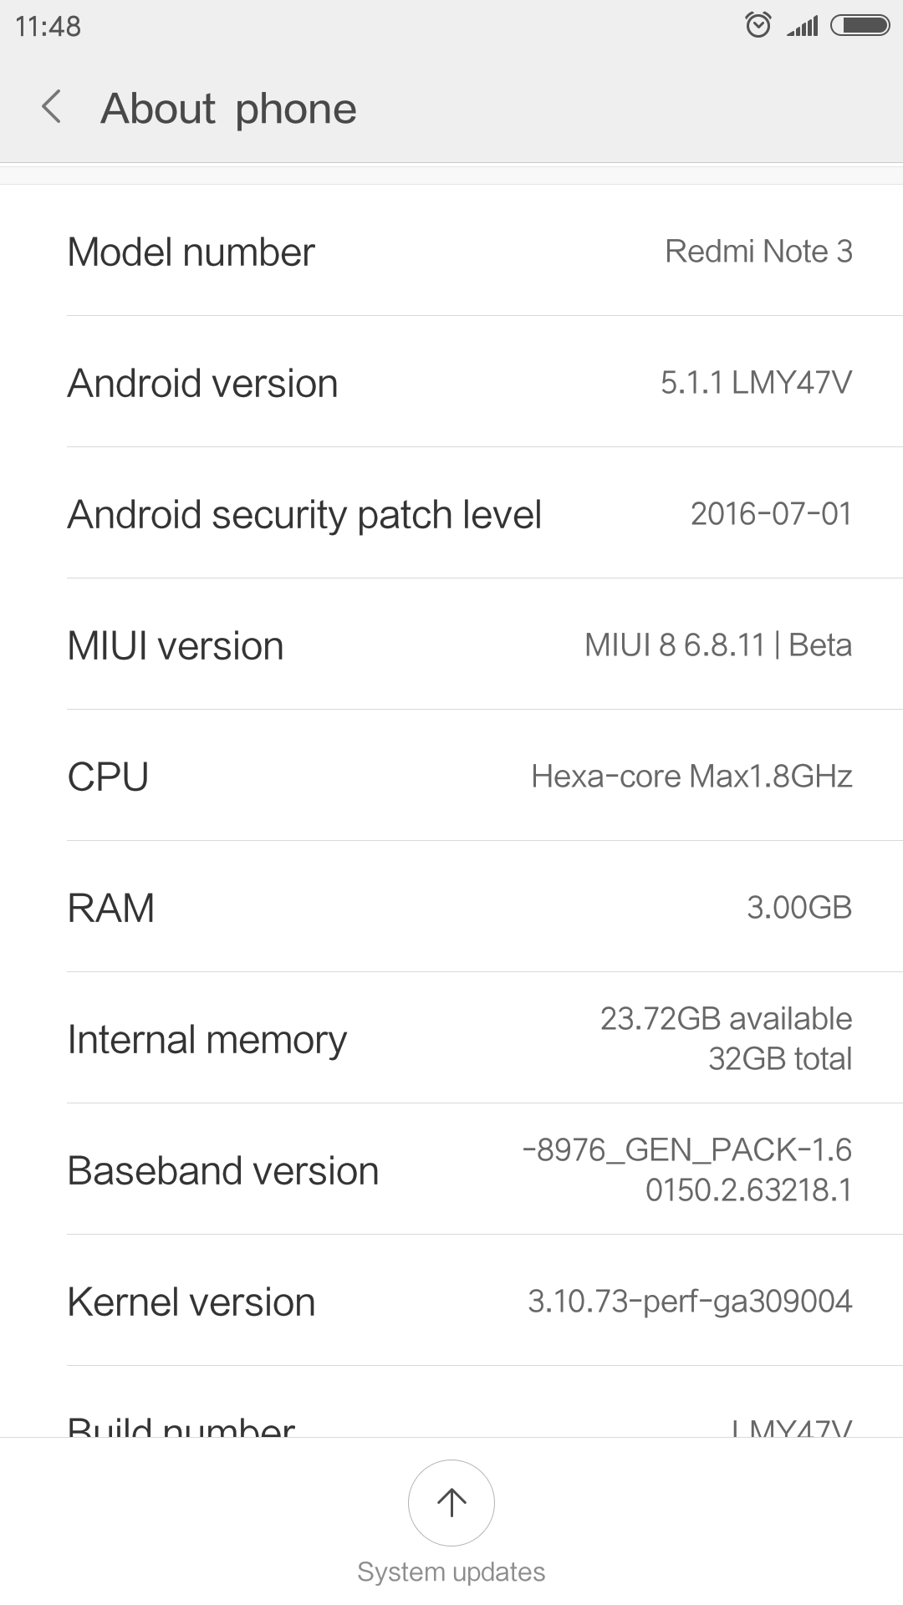Screen dimensions: 903x1605
Task: Tap the 23.72GB available storage value
Action: click(x=726, y=1019)
